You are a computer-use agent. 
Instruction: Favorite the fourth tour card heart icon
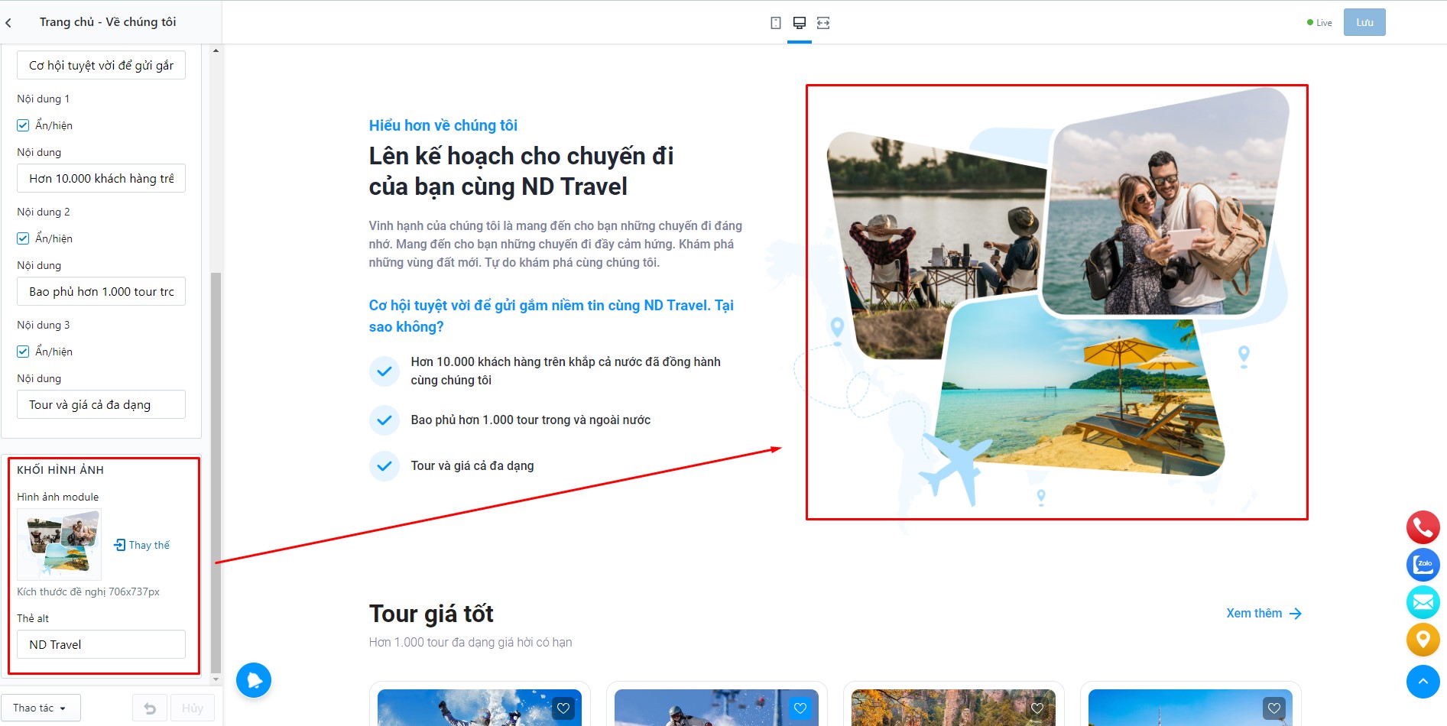pyautogui.click(x=1274, y=708)
